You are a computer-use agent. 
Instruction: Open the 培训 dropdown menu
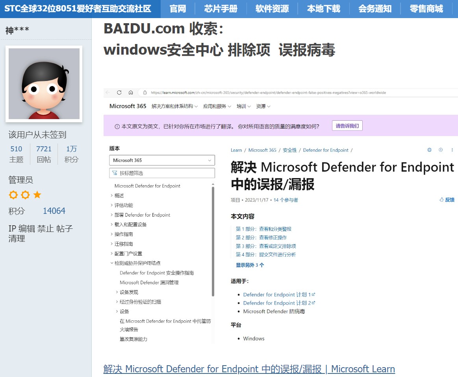pos(244,107)
